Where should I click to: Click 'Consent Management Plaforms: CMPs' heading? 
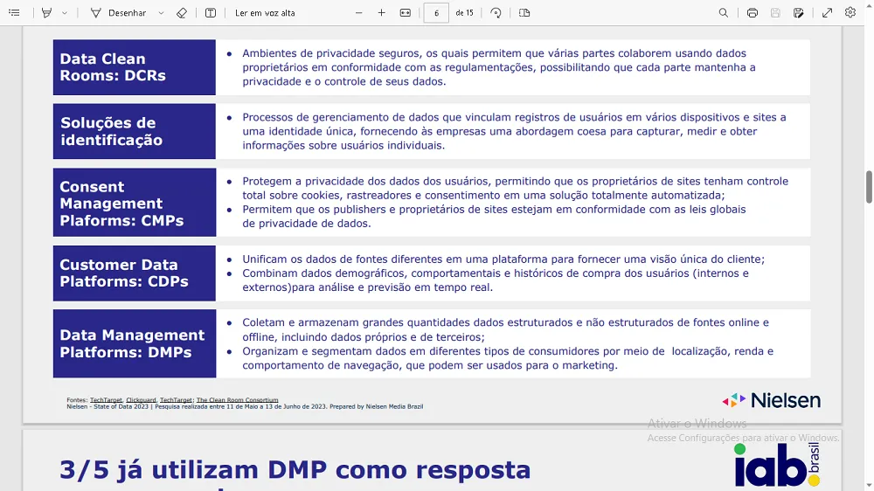point(121,204)
